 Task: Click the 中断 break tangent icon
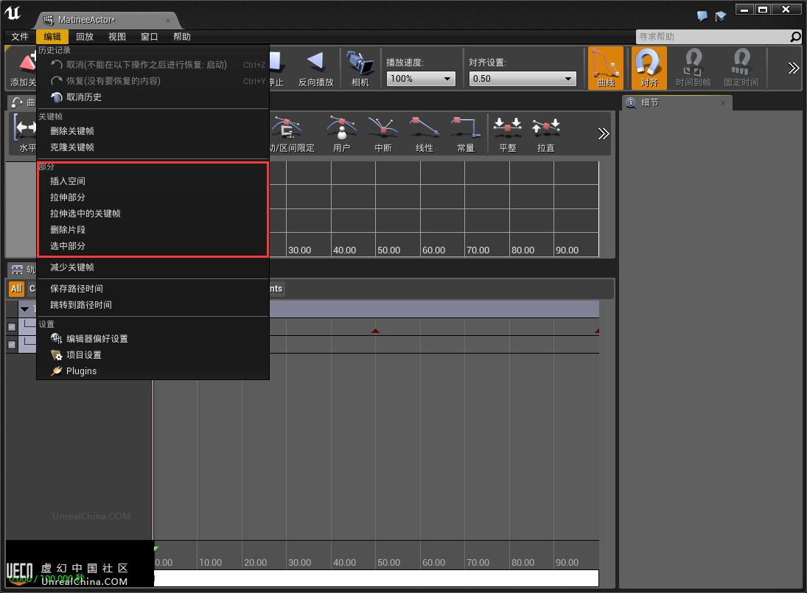coord(383,134)
